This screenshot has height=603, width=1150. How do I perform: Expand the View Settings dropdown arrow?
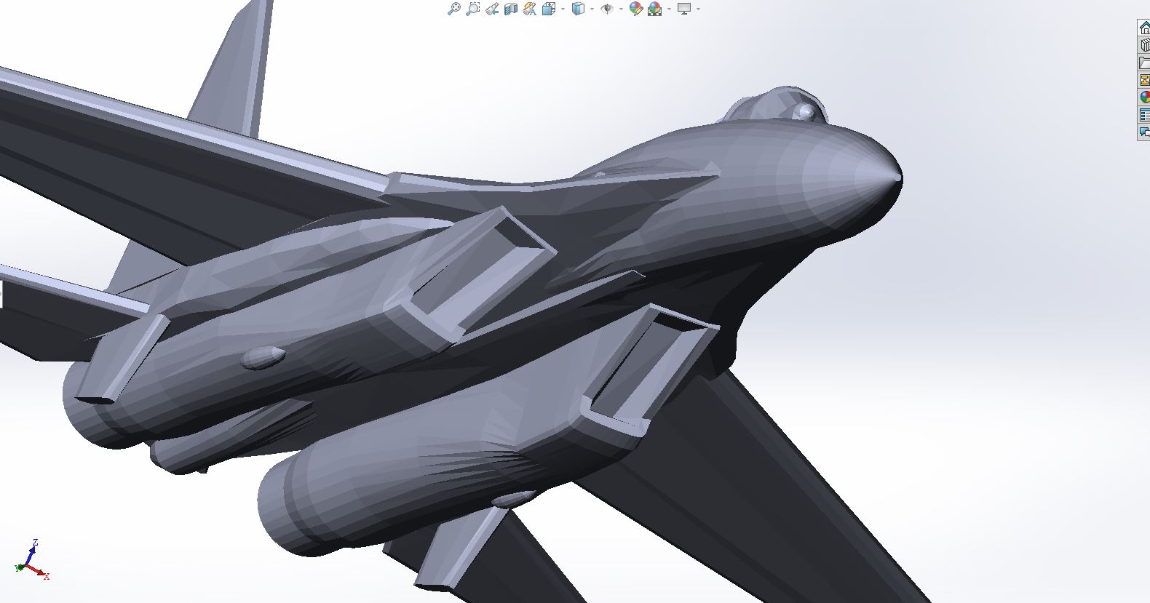(697, 9)
